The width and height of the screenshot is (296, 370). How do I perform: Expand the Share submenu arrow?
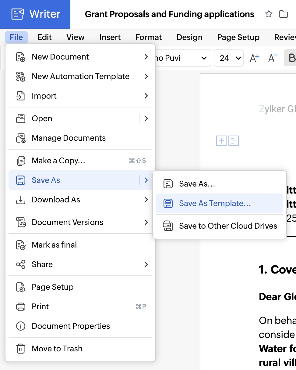146,264
